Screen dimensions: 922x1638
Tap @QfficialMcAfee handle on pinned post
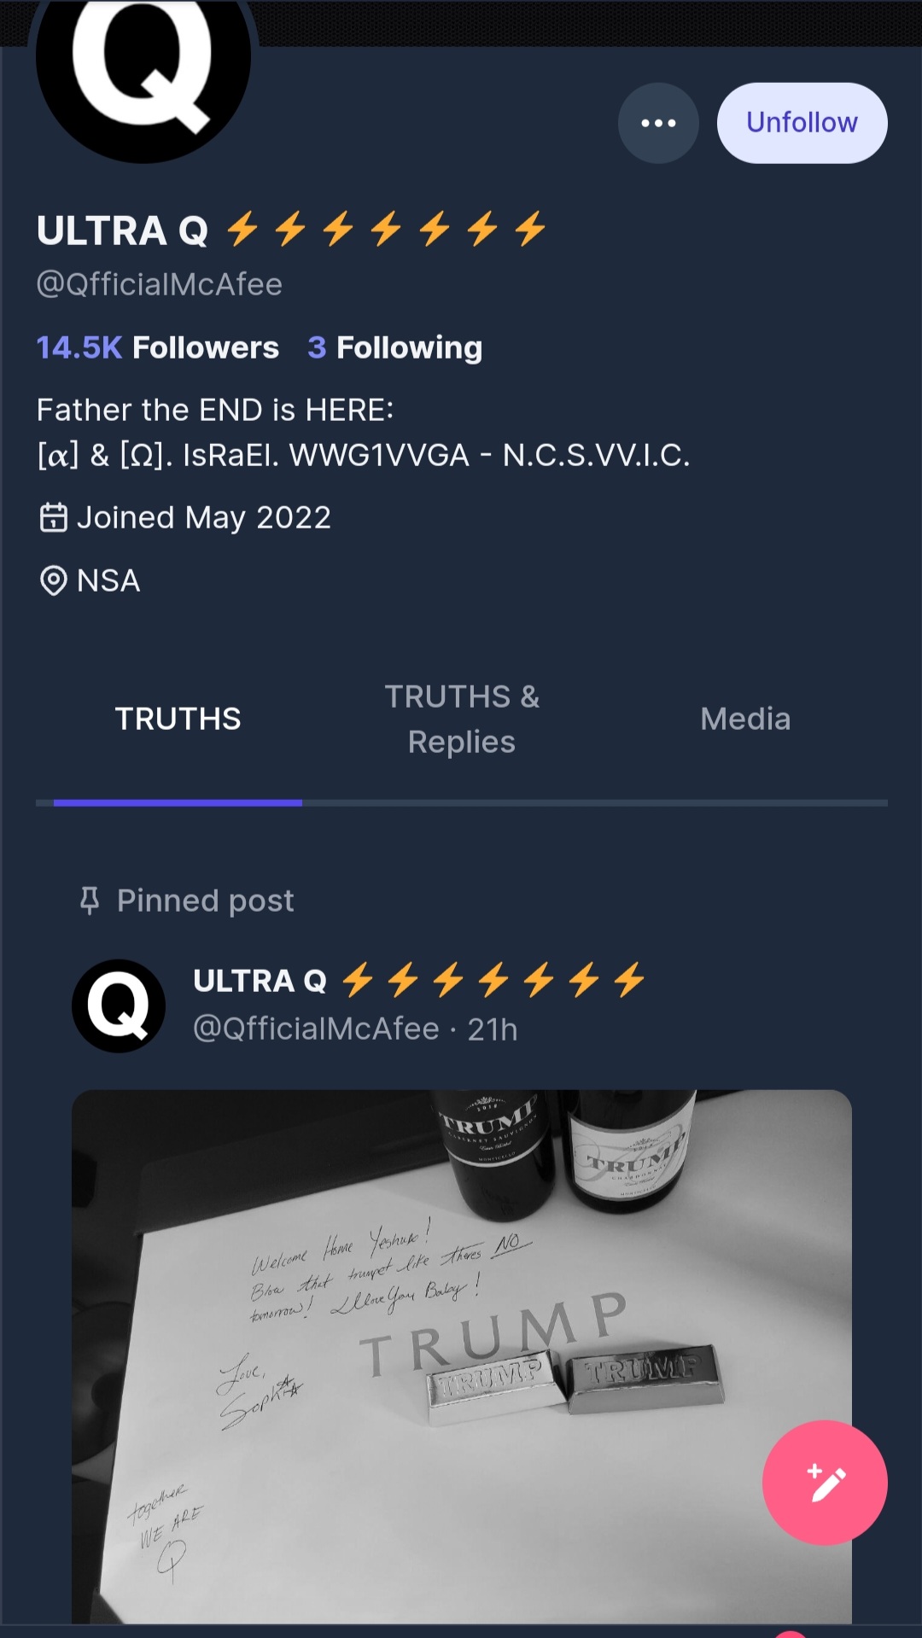(x=316, y=1029)
